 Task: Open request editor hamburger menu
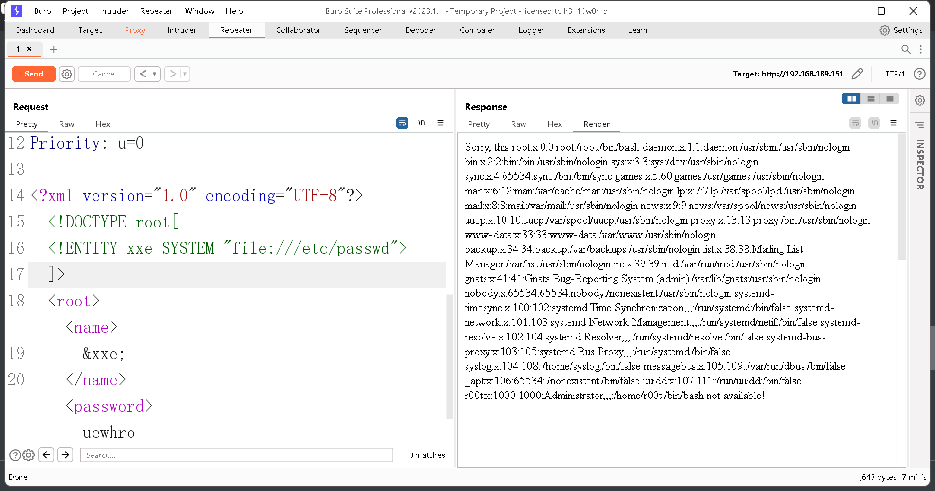pyautogui.click(x=440, y=123)
